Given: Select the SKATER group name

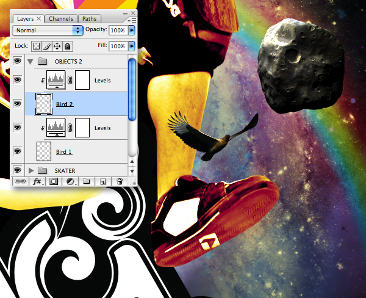Looking at the screenshot, I should pyautogui.click(x=65, y=171).
